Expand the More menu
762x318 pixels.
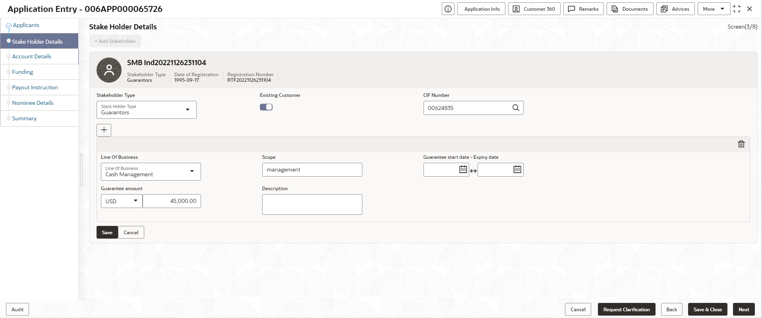(714, 9)
